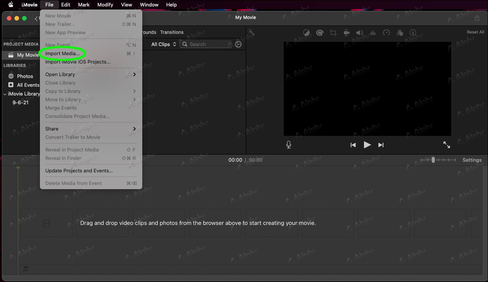This screenshot has height=282, width=488.
Task: Click the playhead marker in timeline
Action: click(18, 168)
